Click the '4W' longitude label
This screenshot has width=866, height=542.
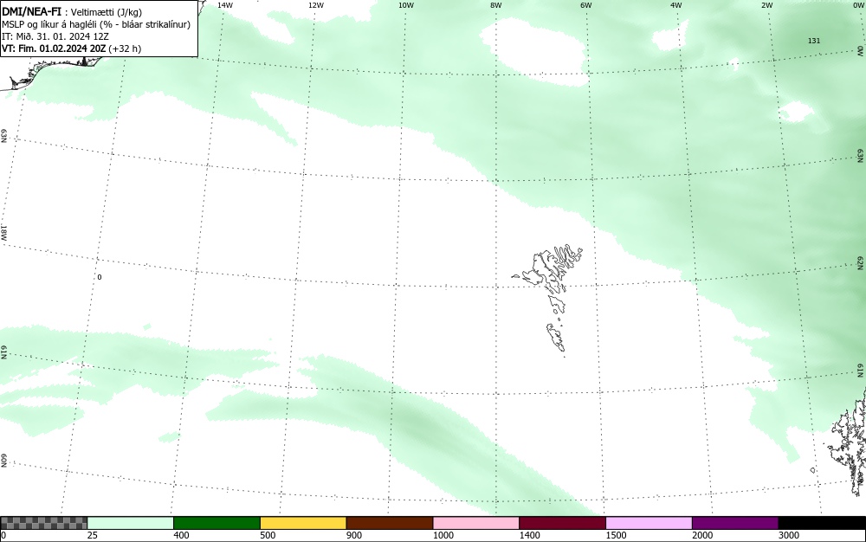click(x=676, y=5)
